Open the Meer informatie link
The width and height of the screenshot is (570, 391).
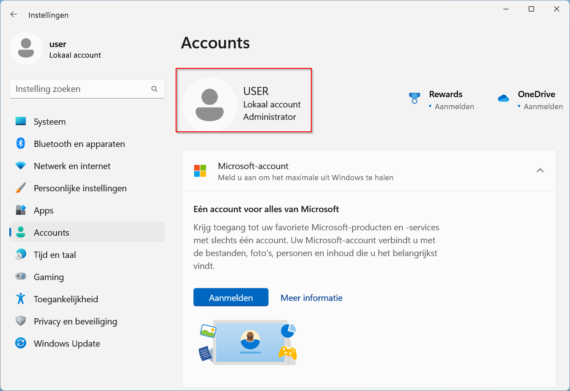coord(311,298)
